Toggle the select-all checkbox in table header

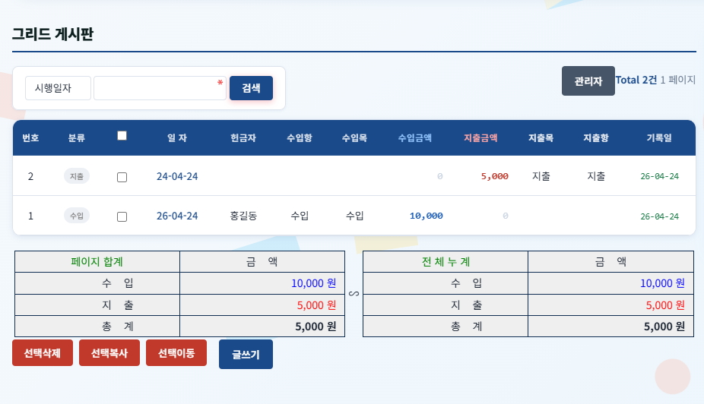pyautogui.click(x=122, y=136)
